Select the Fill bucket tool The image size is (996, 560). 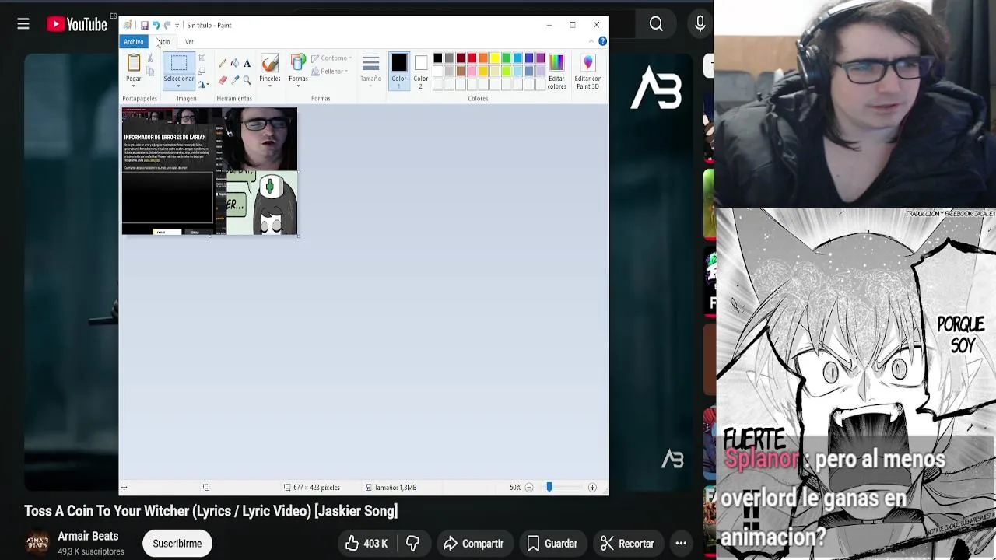[235, 63]
